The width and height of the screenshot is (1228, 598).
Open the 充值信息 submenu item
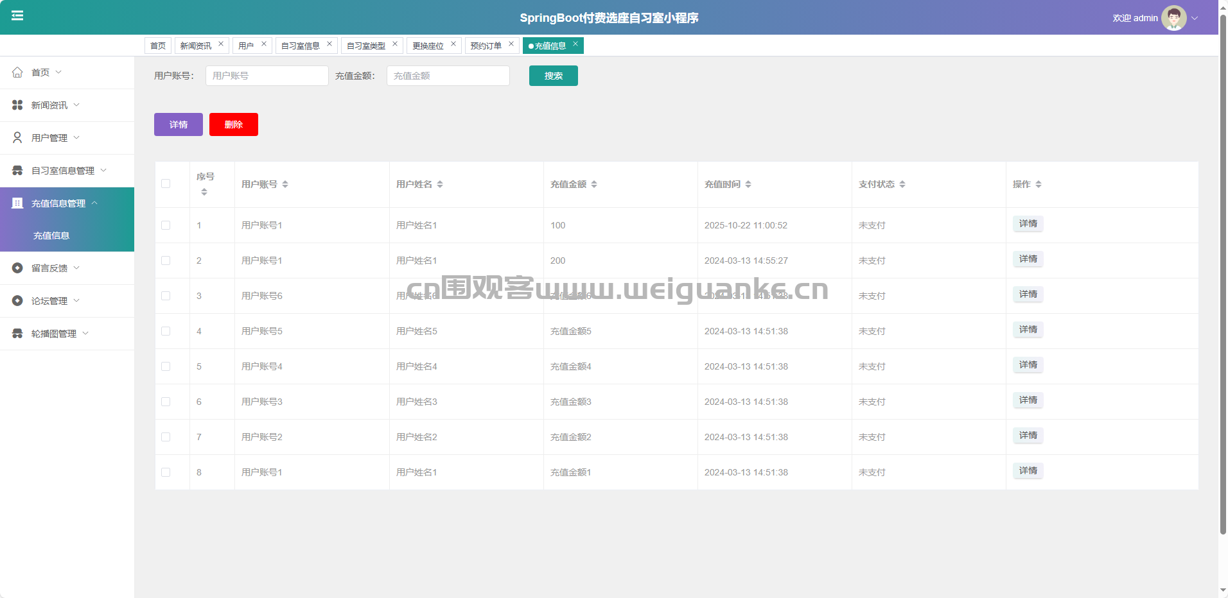(51, 235)
